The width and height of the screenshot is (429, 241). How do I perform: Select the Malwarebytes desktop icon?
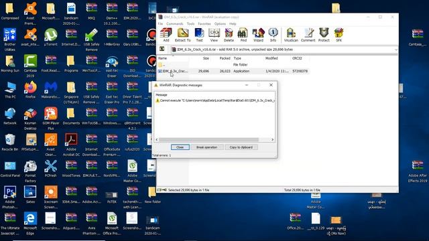coord(51,90)
